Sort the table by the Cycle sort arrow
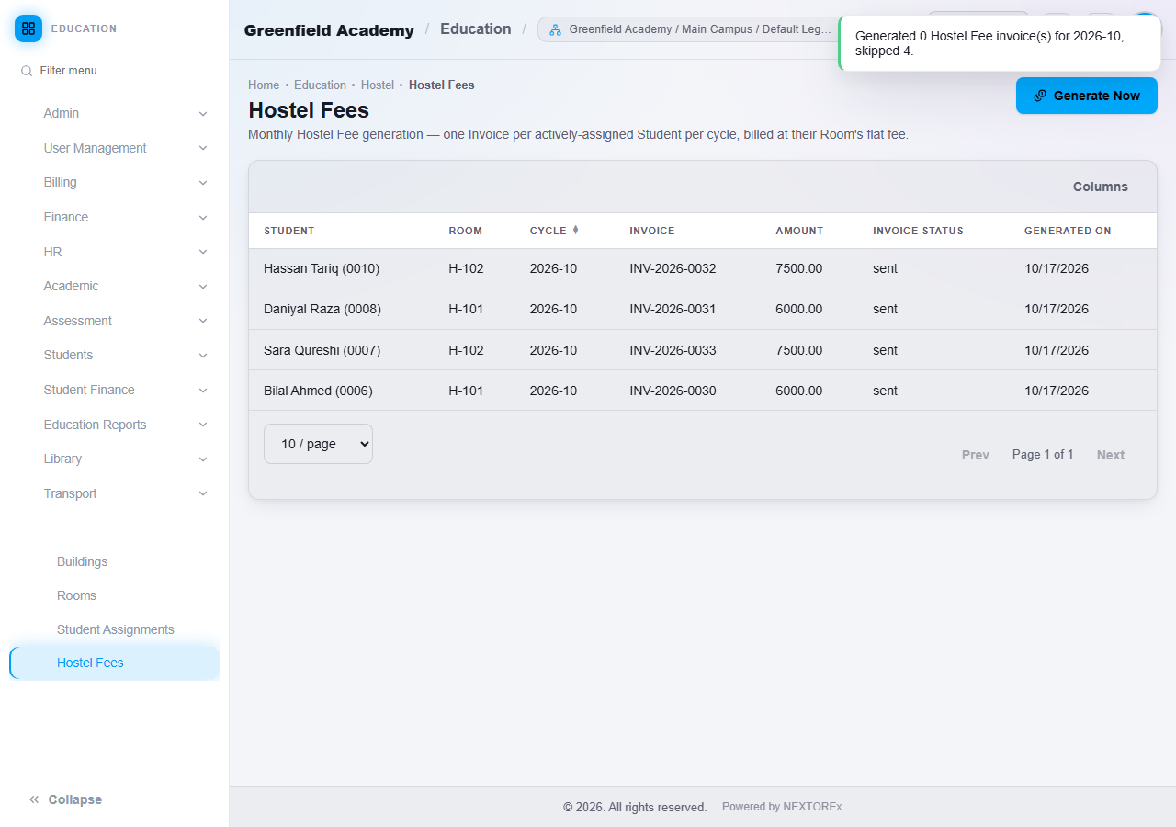The width and height of the screenshot is (1176, 827). point(576,230)
